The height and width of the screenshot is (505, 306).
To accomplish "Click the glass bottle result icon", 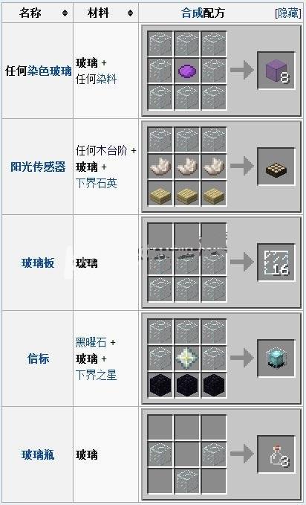I will click(x=279, y=455).
